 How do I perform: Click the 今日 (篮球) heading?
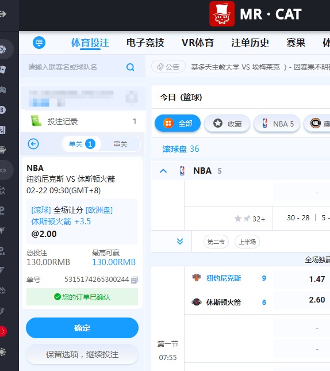(181, 97)
